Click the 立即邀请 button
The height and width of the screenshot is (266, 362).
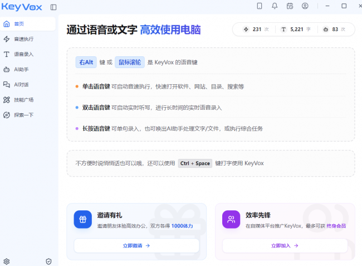tap(136, 245)
